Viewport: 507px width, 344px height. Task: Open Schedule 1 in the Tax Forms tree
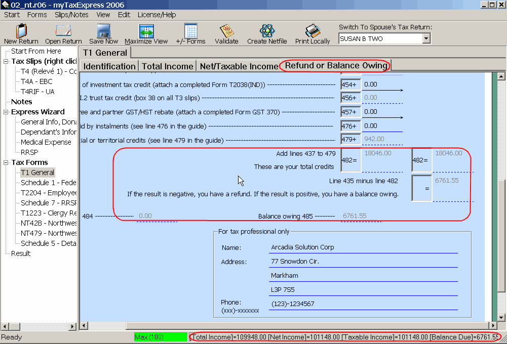coord(48,183)
